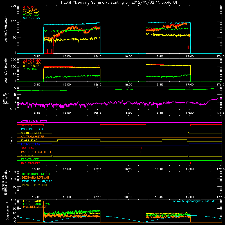Click the 0.1-0.3 MeV legend entry
Screen dimensions: 225x225
tap(32, 60)
